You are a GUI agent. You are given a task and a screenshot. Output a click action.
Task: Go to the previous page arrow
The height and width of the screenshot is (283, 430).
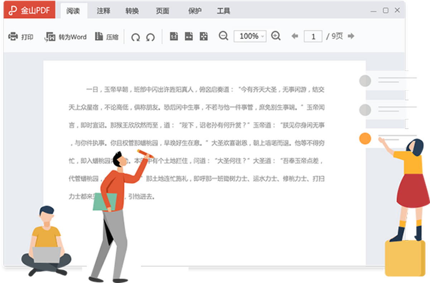click(295, 36)
